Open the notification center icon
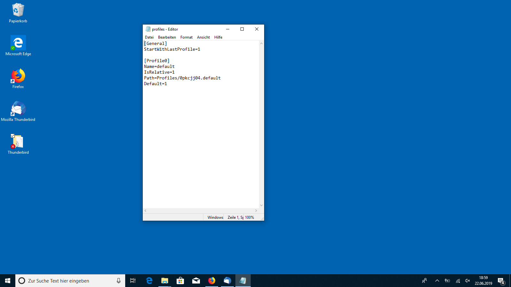Screen dimensions: 511x287 (501, 281)
